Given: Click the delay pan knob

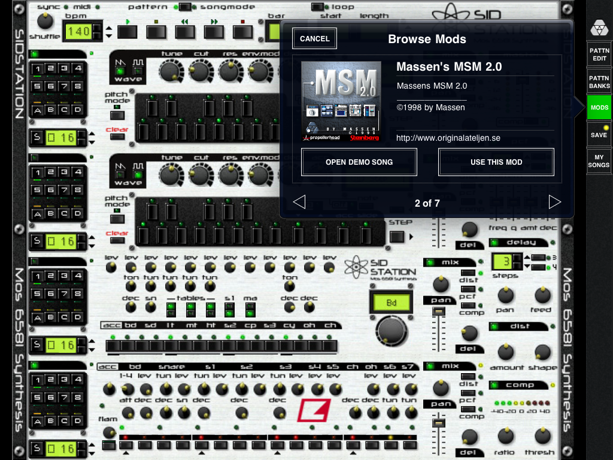Looking at the screenshot, I should coord(505,295).
